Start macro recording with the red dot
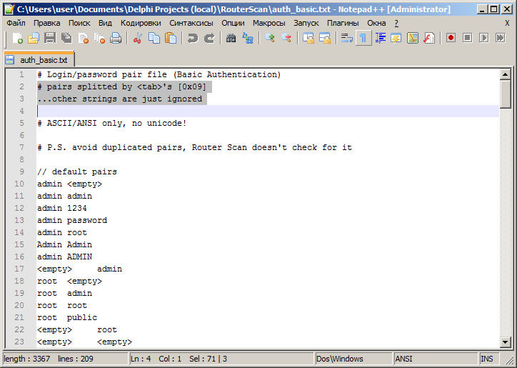The width and height of the screenshot is (517, 368). (451, 38)
